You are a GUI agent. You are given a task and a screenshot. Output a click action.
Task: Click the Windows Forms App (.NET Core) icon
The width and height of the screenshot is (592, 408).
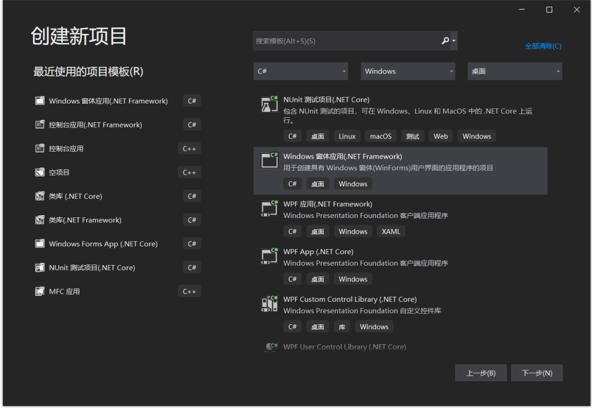coord(39,244)
